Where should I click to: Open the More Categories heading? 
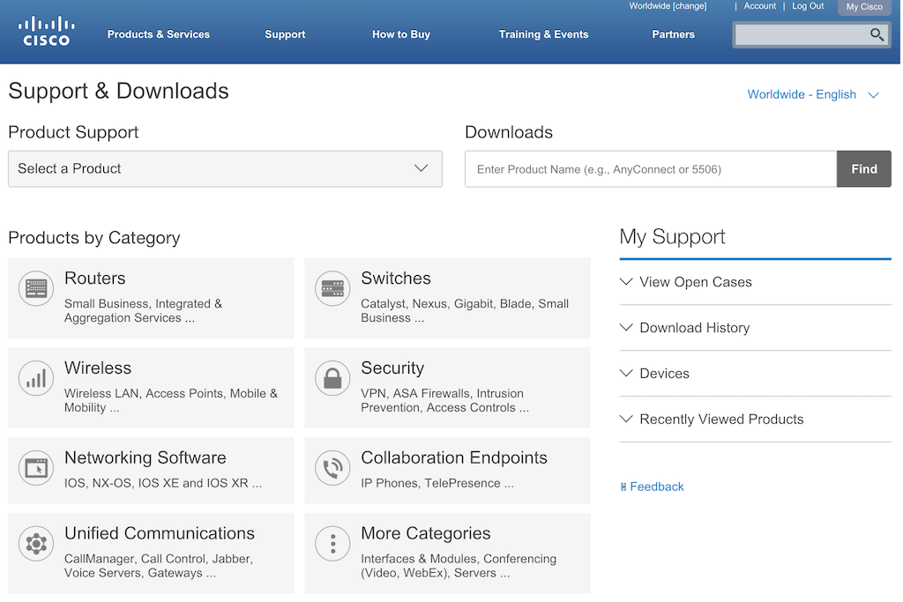point(426,533)
